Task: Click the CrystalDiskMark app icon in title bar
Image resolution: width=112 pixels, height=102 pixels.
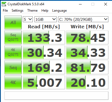Action: pos(4,4)
